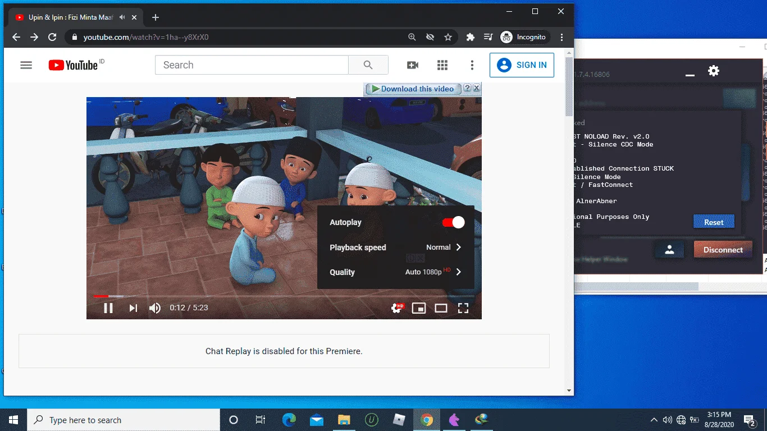Open help on the download bar
The height and width of the screenshot is (431, 767).
[x=467, y=88]
